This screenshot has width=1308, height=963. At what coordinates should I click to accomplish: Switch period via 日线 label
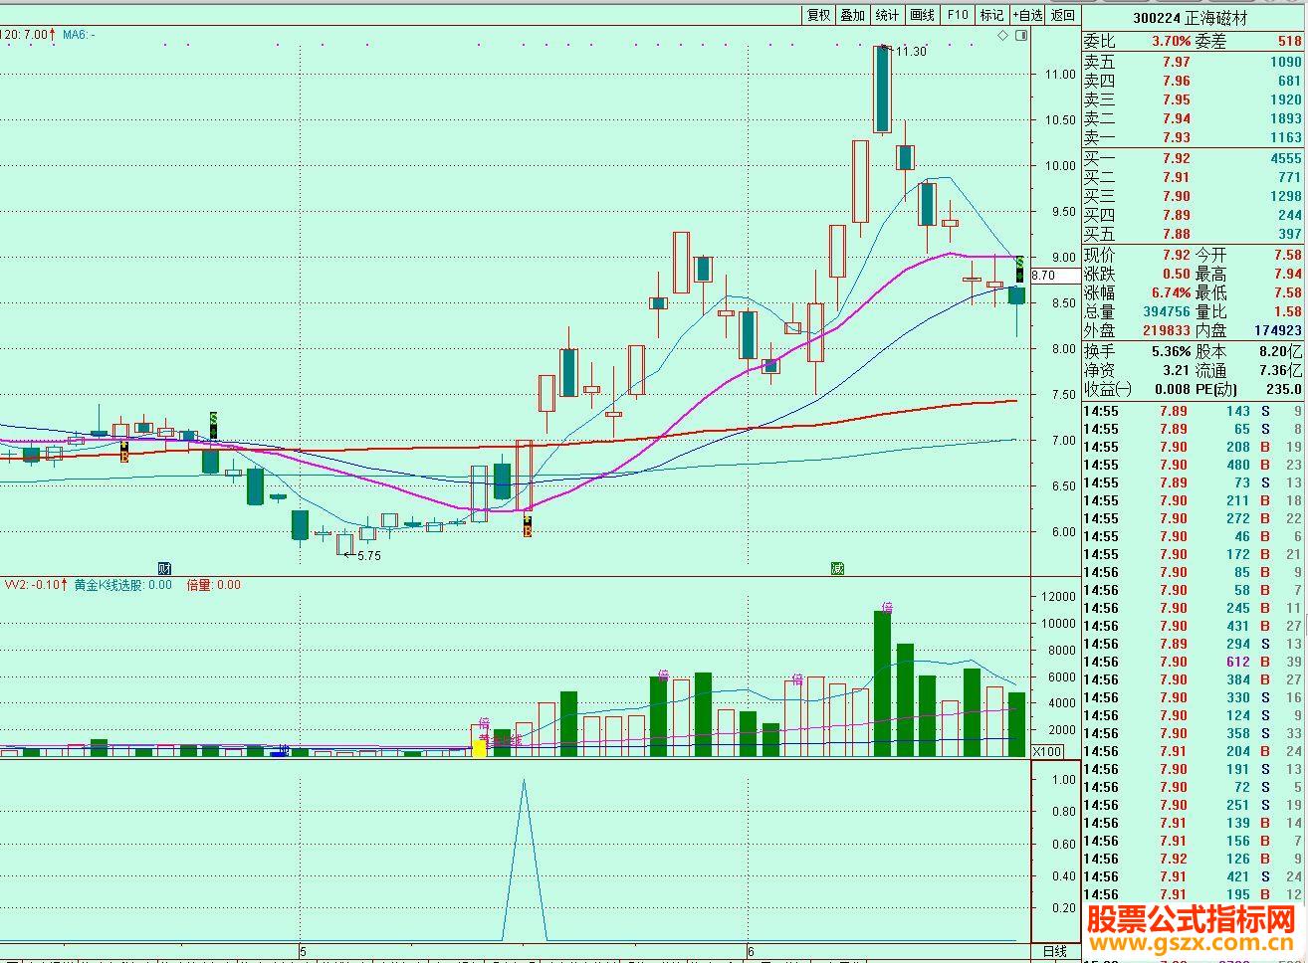(1055, 951)
